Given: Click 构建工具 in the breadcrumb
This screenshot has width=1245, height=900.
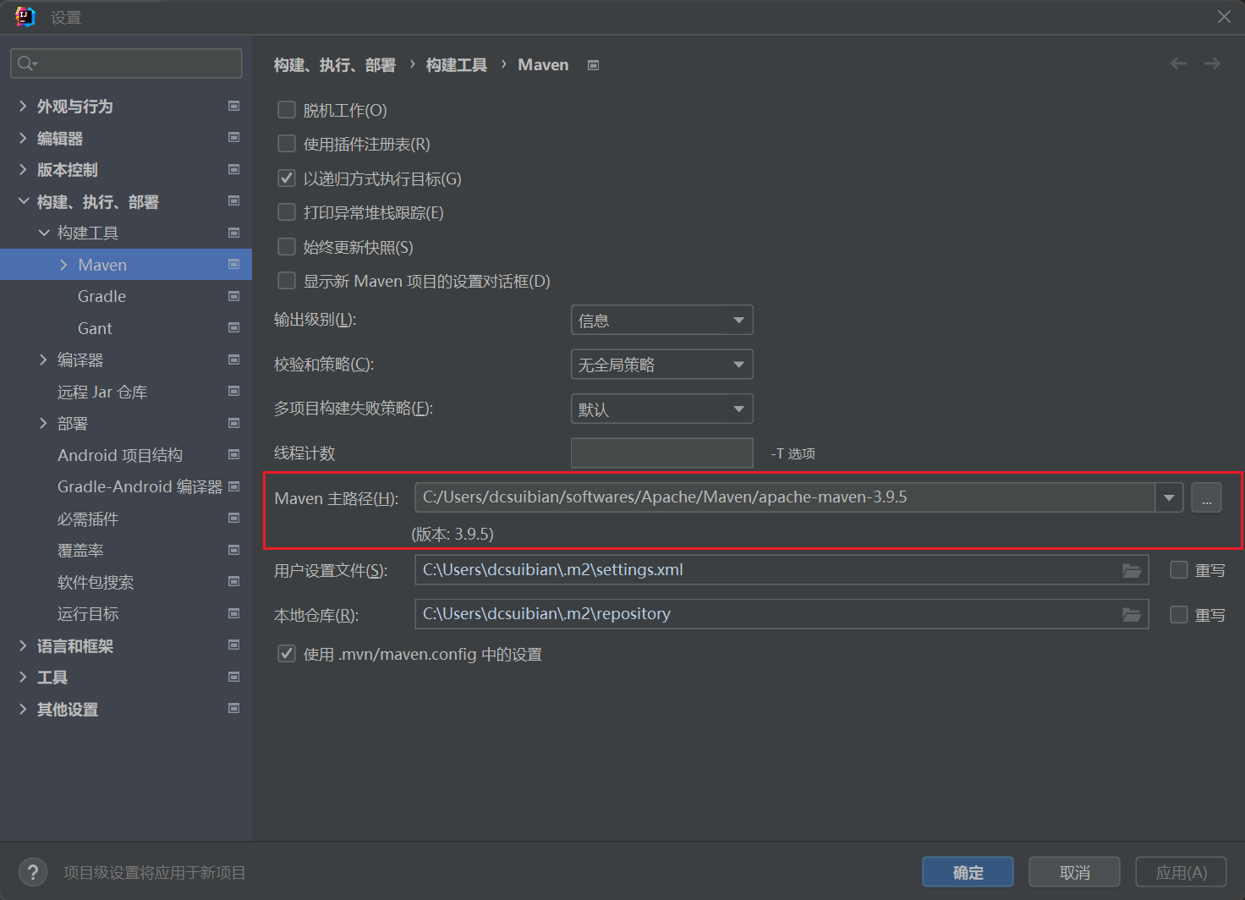Looking at the screenshot, I should (x=457, y=65).
